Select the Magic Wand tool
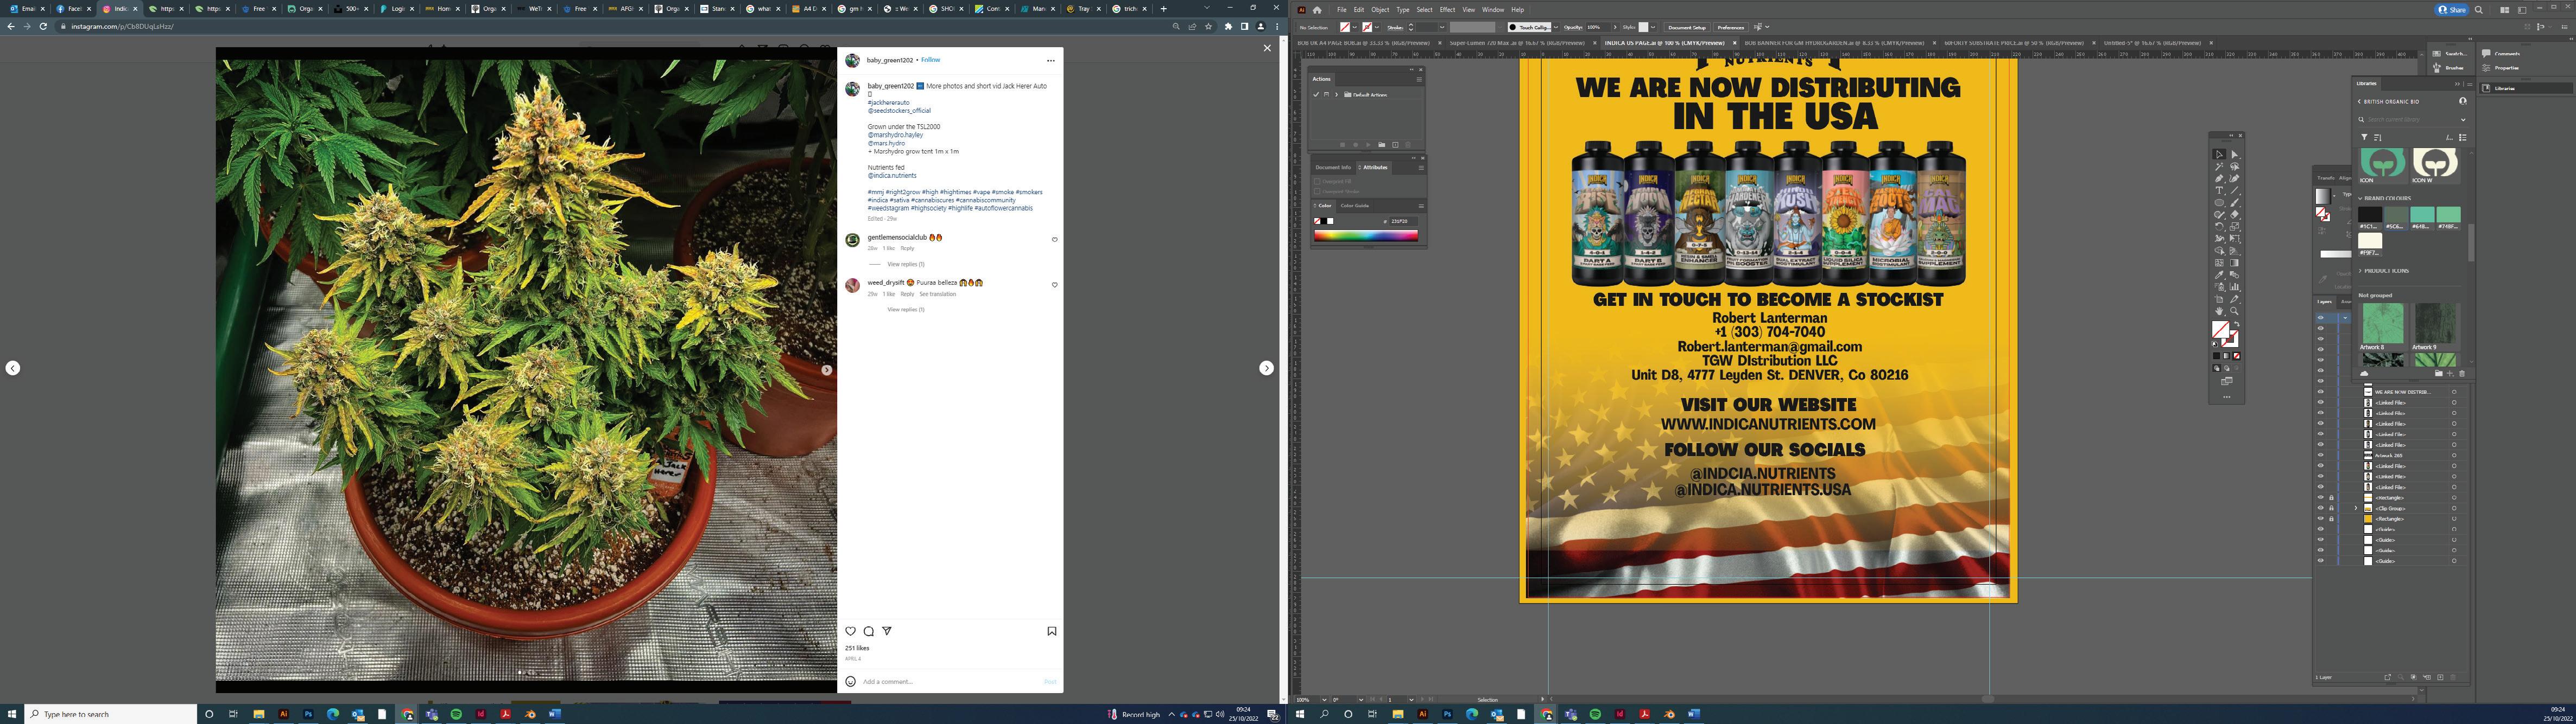The image size is (2576, 724). 2219,167
